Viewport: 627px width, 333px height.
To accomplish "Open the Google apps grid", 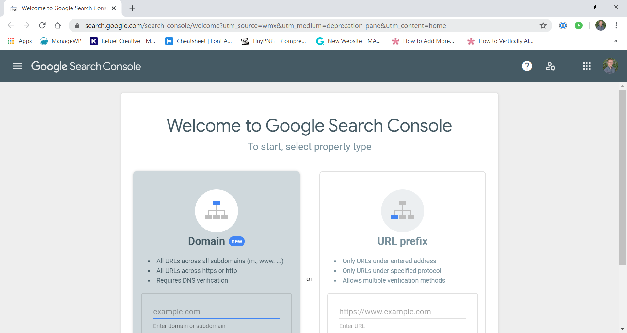I will (x=587, y=66).
